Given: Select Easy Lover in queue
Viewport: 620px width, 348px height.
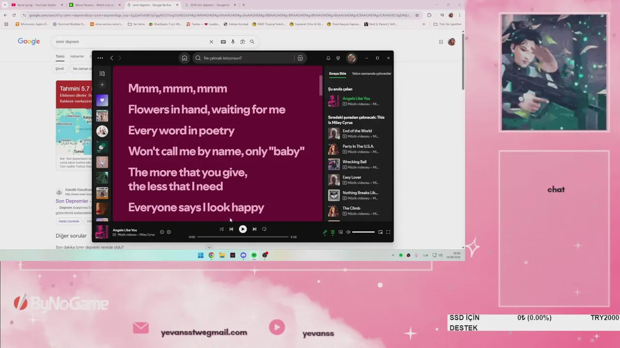Looking at the screenshot, I should coord(357,180).
